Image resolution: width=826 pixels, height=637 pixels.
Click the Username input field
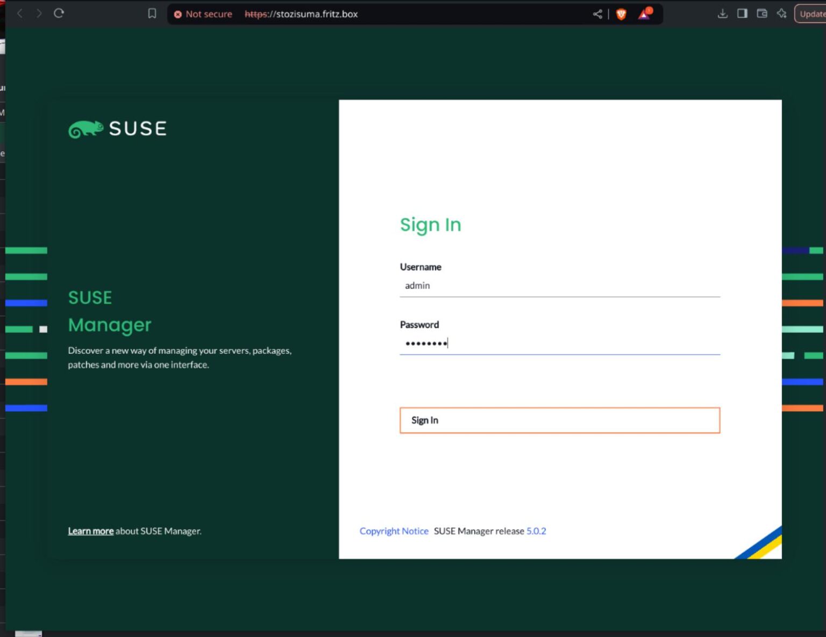point(559,285)
